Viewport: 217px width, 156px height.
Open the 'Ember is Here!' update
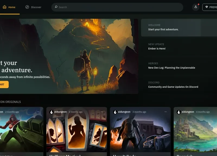[x=157, y=49]
